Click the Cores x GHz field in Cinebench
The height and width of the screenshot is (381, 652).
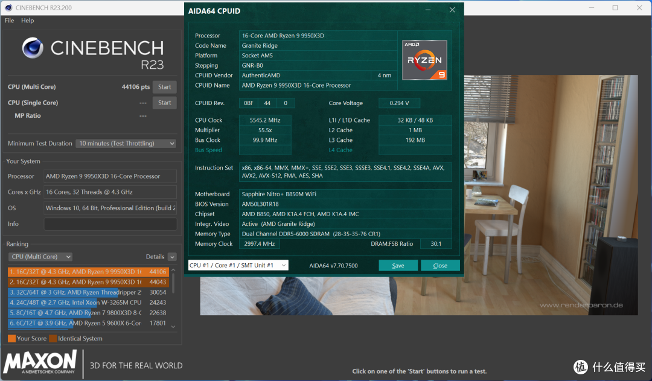[x=110, y=192]
